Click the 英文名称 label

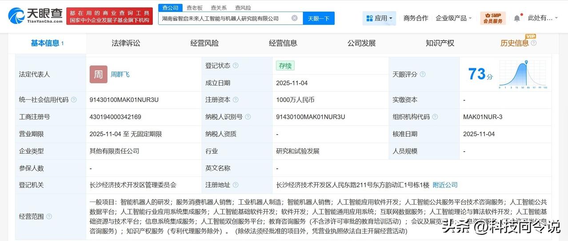218,168
